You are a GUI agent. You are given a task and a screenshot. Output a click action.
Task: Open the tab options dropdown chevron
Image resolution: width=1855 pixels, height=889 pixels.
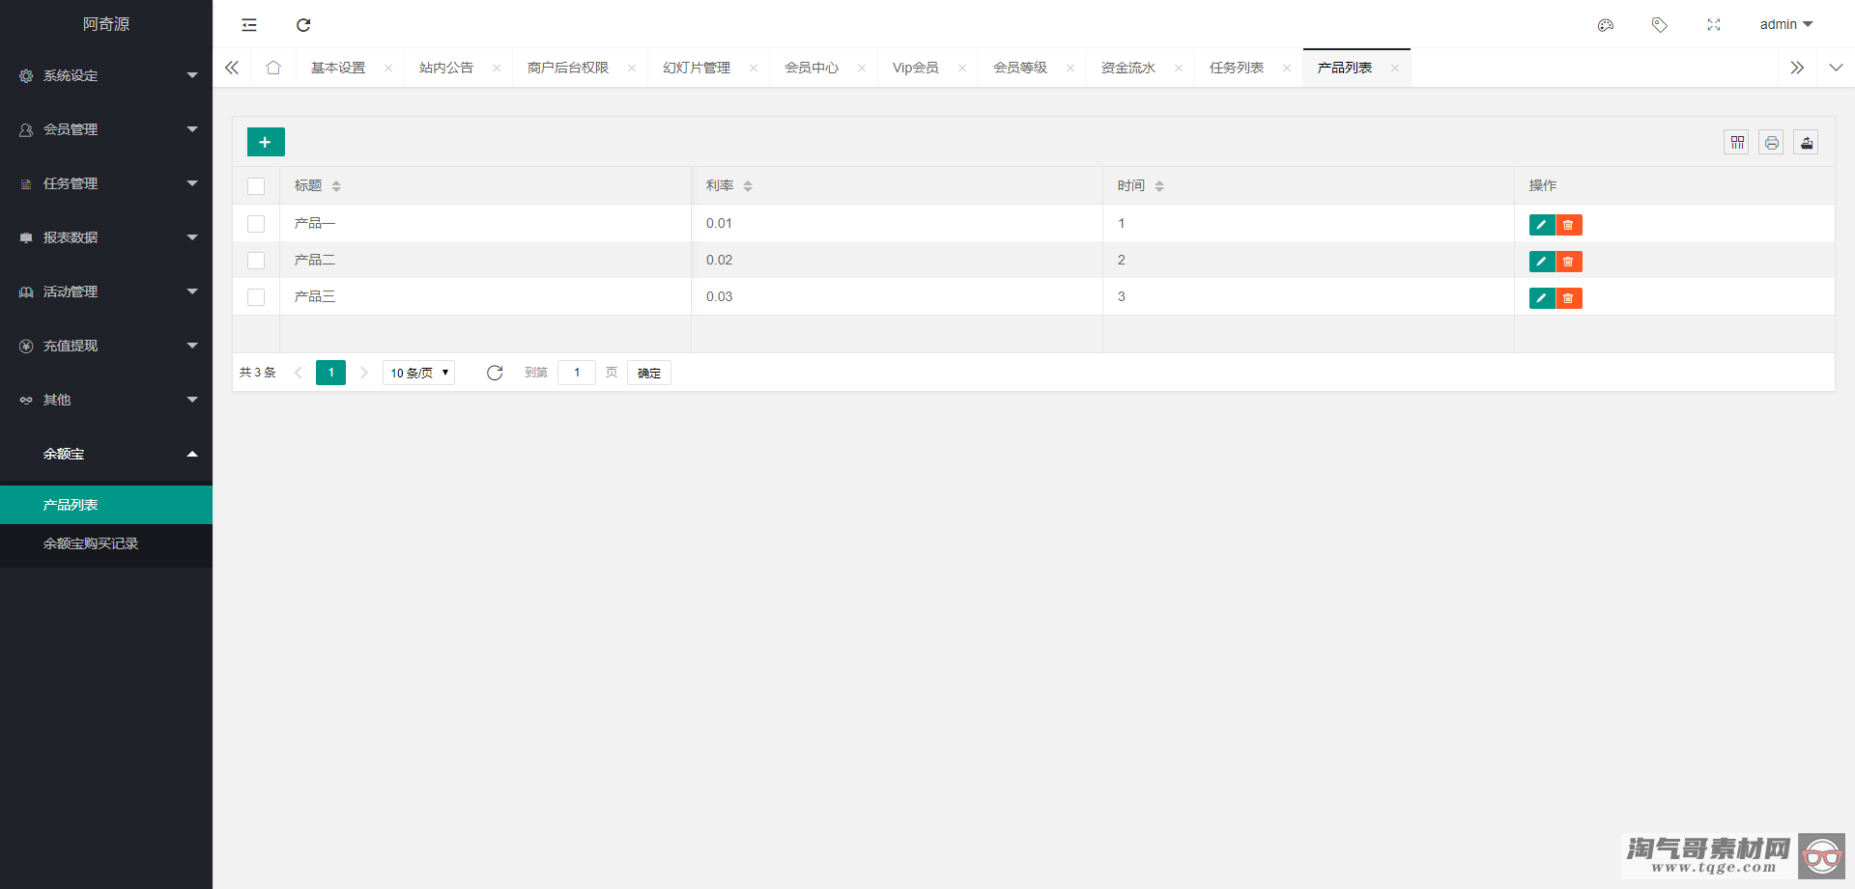point(1836,68)
